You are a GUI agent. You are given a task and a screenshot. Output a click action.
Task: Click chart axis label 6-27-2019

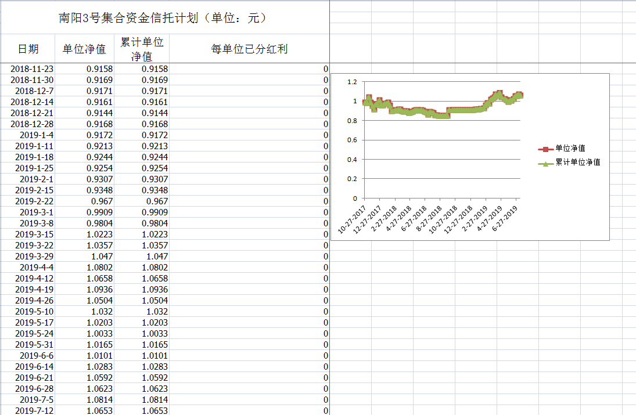click(505, 218)
